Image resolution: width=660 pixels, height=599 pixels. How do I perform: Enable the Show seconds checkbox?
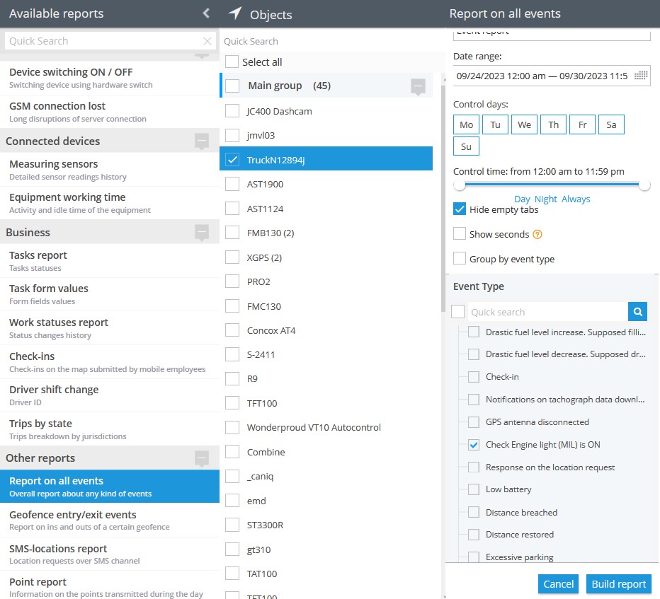[x=460, y=234]
